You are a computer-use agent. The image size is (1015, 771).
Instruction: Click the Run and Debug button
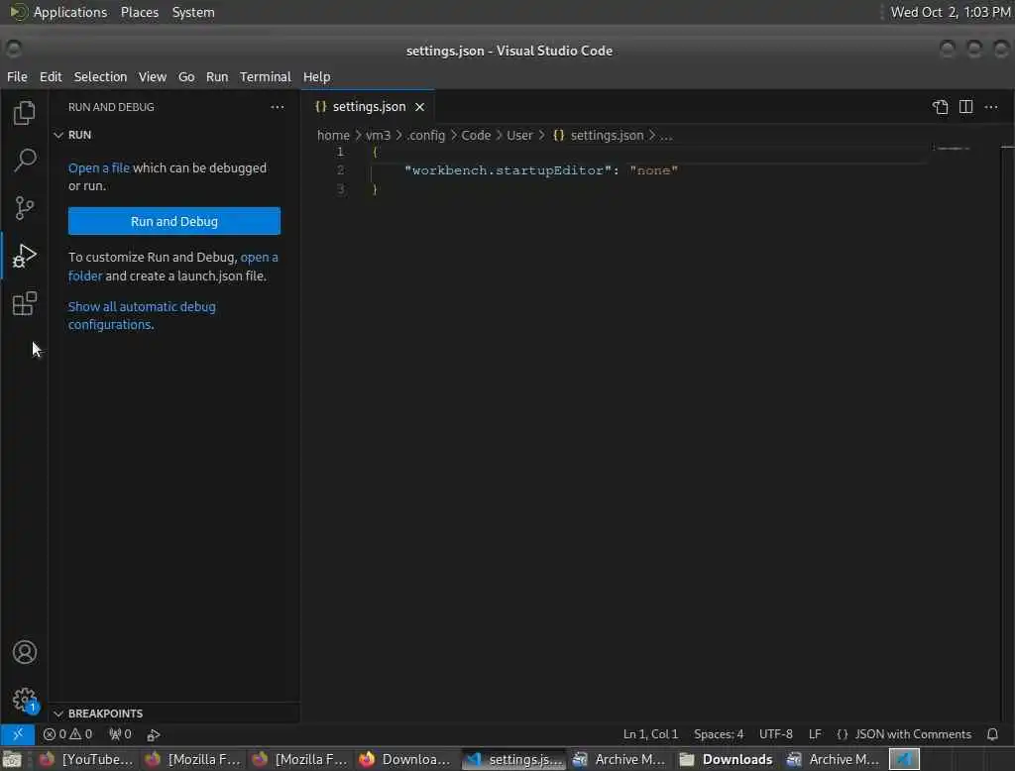(x=174, y=221)
